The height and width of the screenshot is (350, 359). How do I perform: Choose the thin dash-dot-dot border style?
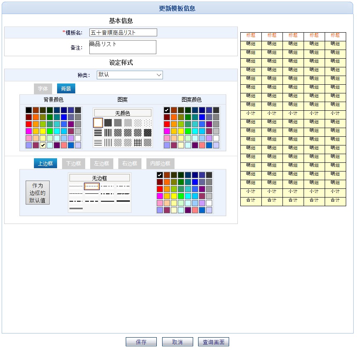pos(108,186)
